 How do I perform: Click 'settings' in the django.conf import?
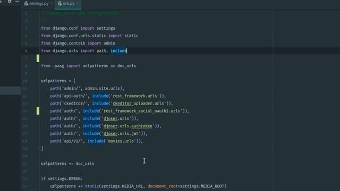coord(106,28)
